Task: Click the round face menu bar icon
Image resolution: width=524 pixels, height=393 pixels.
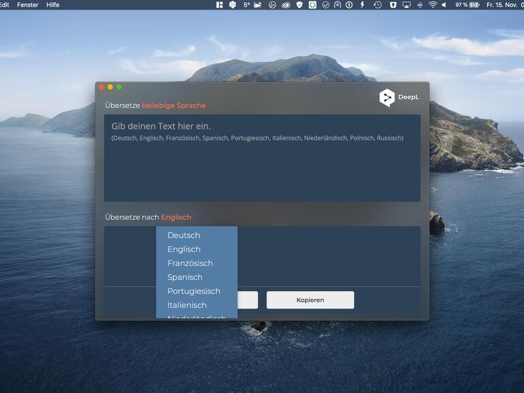Action: coord(272,5)
